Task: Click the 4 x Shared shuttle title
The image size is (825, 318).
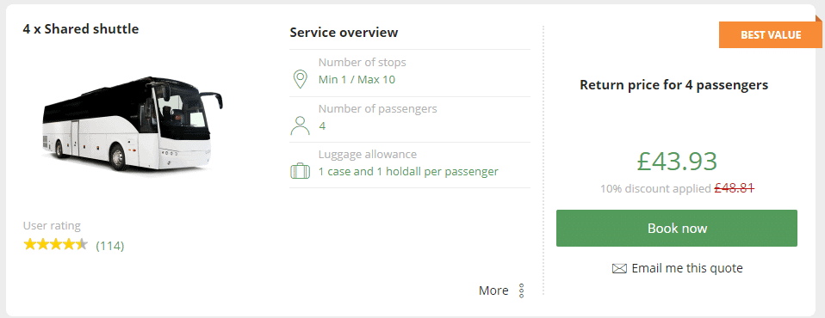Action: [80, 29]
